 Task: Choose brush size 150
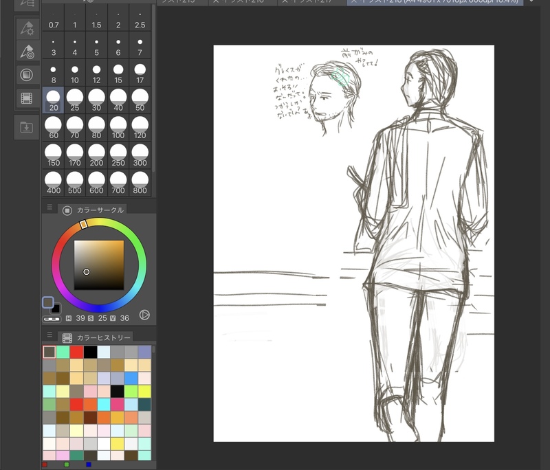coord(54,155)
